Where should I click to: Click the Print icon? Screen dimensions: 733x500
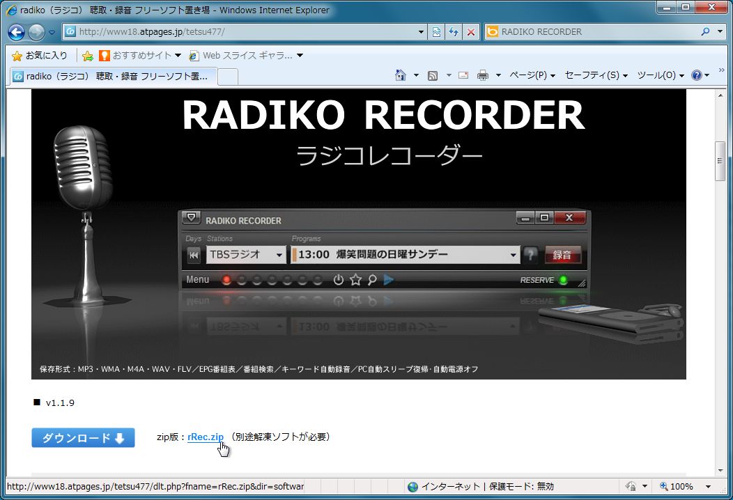tap(483, 75)
